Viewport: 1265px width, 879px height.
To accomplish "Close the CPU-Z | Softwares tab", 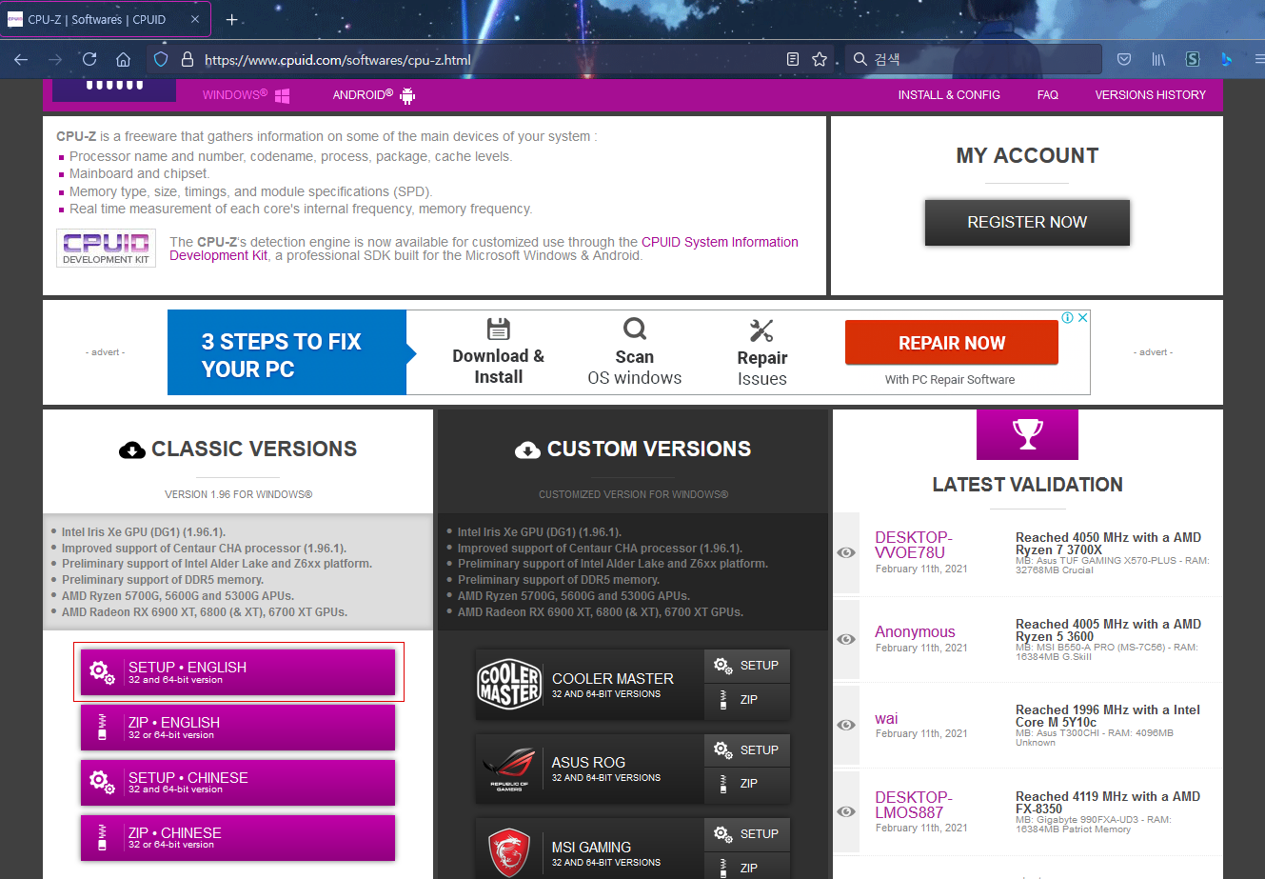I will 195,19.
